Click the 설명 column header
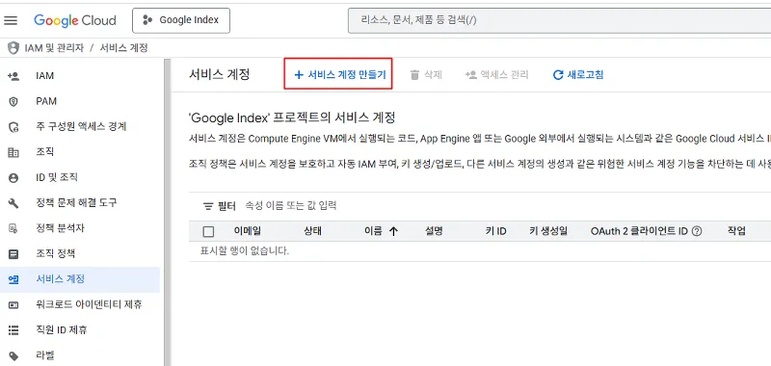 (x=434, y=231)
